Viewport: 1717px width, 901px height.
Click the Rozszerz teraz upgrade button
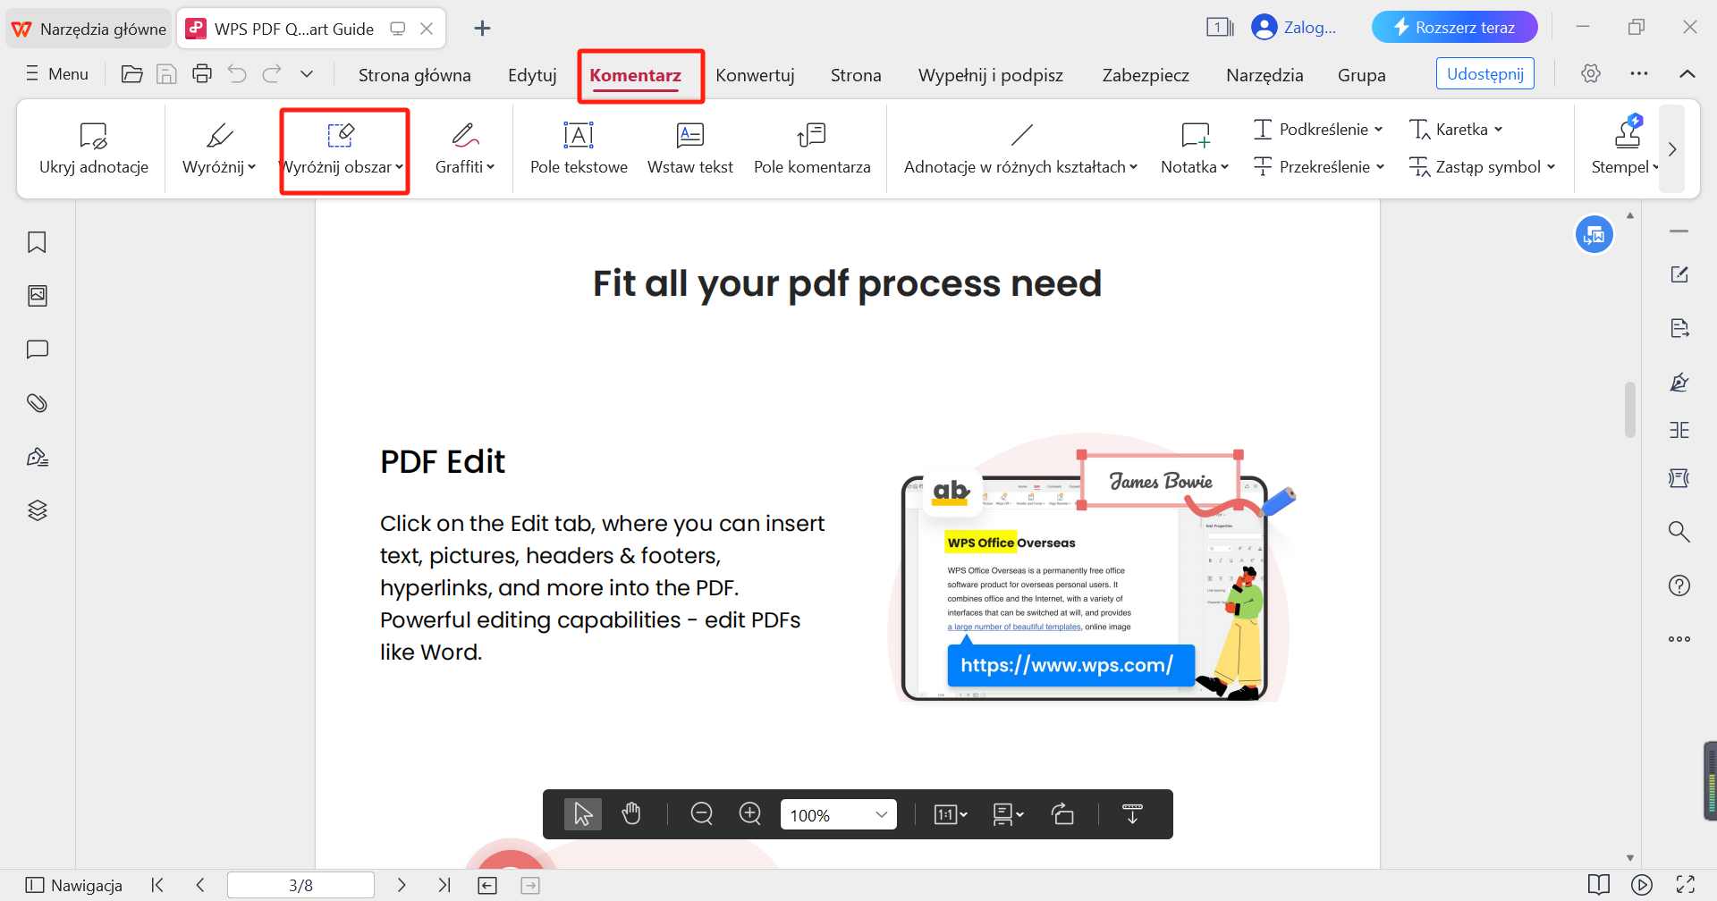[1455, 27]
